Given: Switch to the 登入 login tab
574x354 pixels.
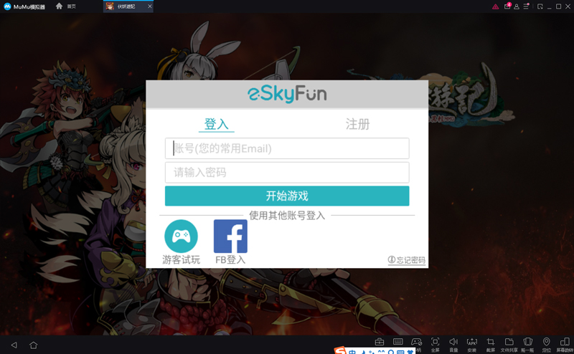Looking at the screenshot, I should click(217, 125).
